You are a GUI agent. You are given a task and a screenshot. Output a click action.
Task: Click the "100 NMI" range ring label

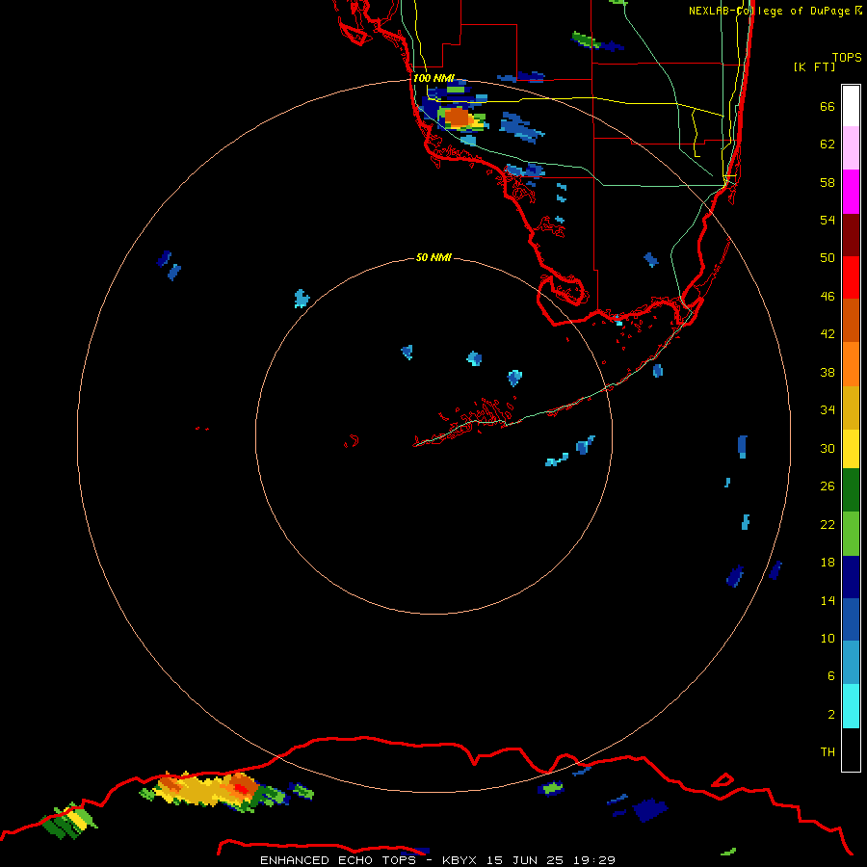[x=433, y=78]
